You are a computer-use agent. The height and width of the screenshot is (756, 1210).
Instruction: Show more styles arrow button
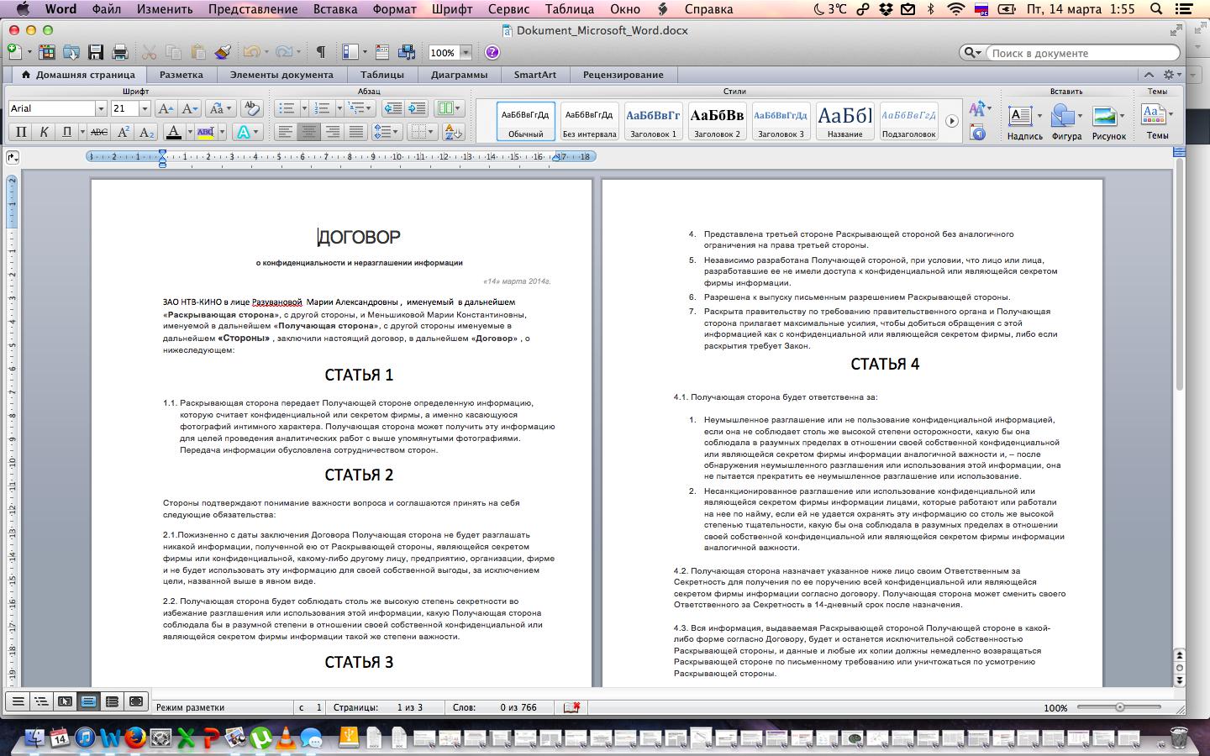point(951,121)
